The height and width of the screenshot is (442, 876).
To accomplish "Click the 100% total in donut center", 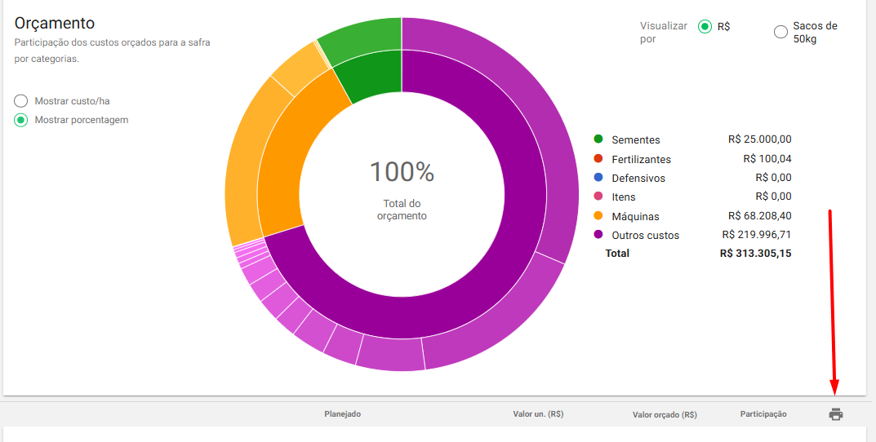I will point(402,172).
